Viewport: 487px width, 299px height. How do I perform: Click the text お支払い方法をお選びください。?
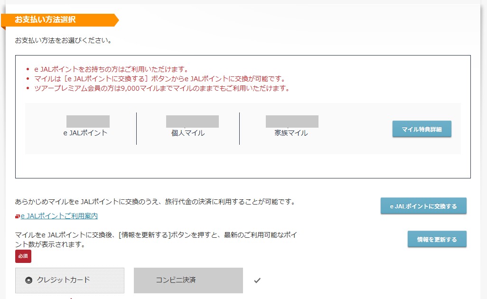(x=63, y=40)
